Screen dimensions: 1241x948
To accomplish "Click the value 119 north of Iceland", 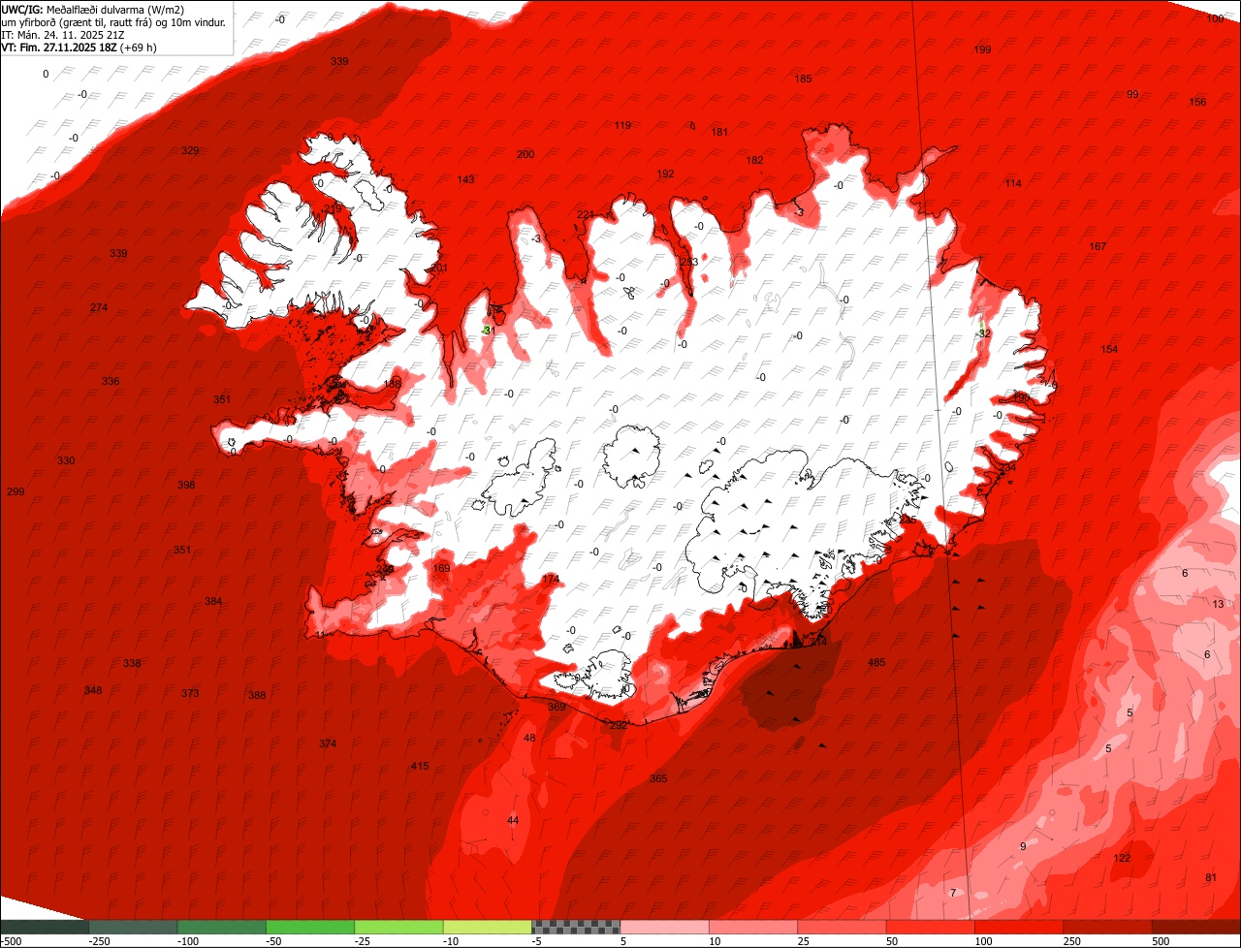I will coord(622,125).
